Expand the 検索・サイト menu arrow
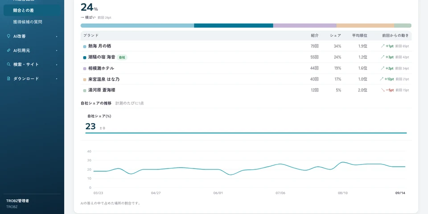 [x=57, y=65]
